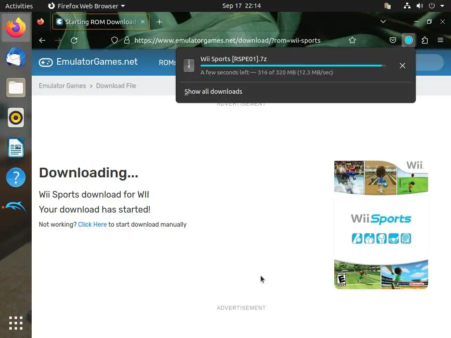
Task: Click 'Your download has started!' text
Action: (95, 209)
